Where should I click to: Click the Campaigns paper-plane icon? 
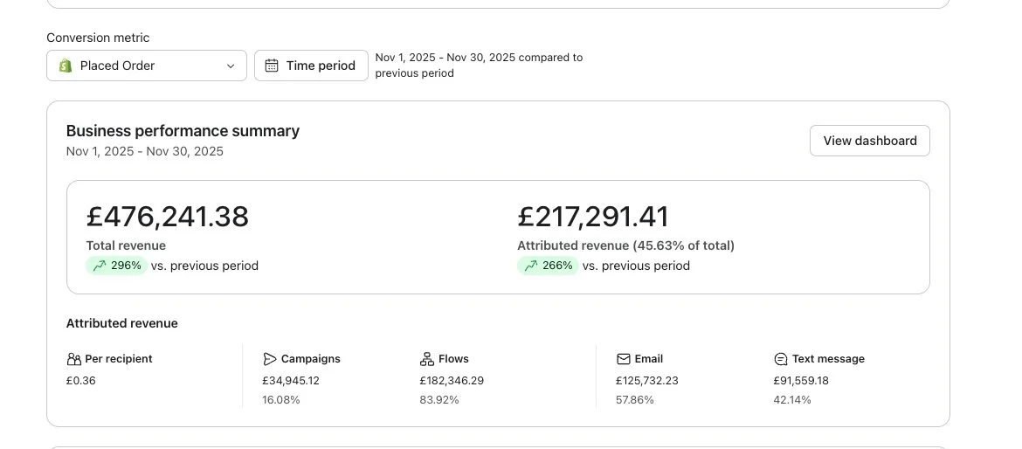[x=270, y=359]
